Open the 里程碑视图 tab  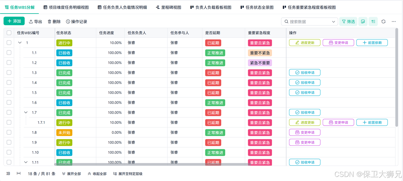[169, 7]
